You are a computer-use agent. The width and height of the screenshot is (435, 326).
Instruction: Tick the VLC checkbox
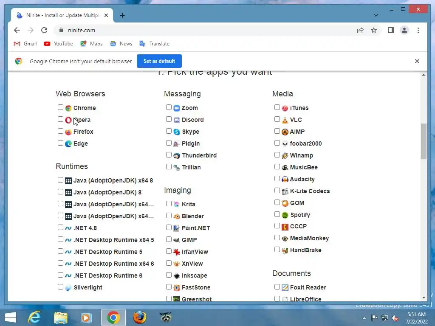point(277,119)
